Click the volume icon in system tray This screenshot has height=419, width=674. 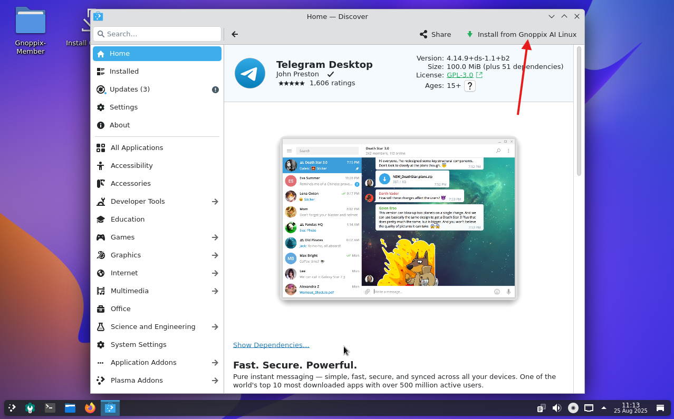tap(556, 408)
